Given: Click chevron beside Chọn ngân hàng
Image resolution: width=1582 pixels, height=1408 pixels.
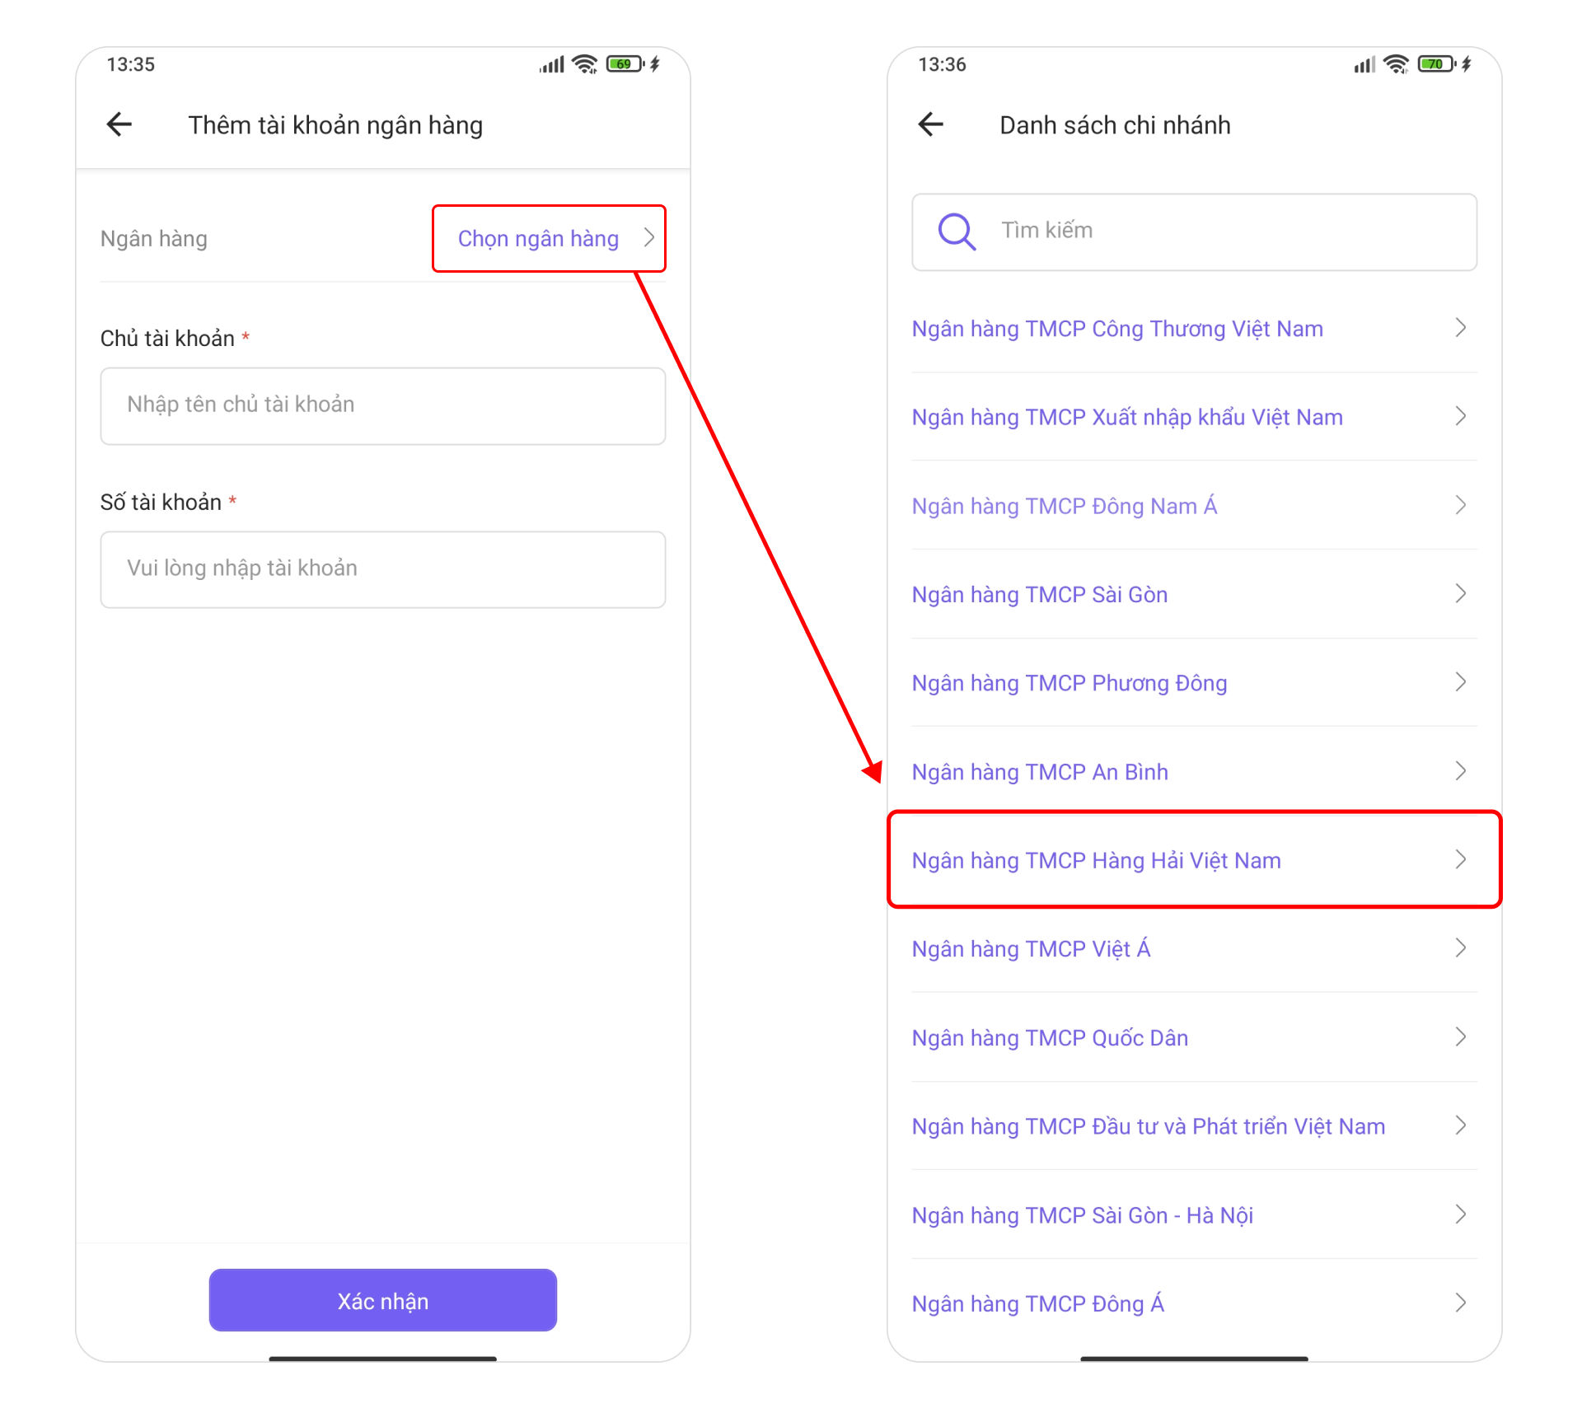Looking at the screenshot, I should pyautogui.click(x=649, y=237).
